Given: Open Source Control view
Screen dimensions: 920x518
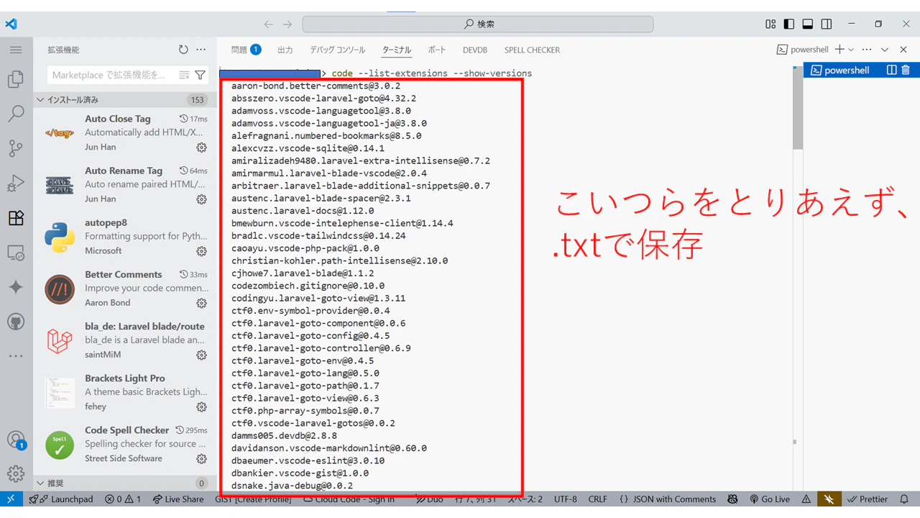Looking at the screenshot, I should click(16, 148).
